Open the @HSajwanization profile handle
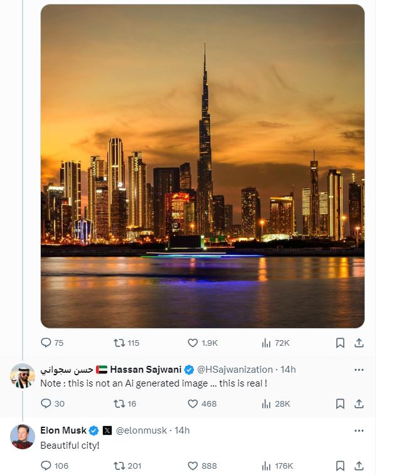394x475 pixels. click(x=235, y=370)
